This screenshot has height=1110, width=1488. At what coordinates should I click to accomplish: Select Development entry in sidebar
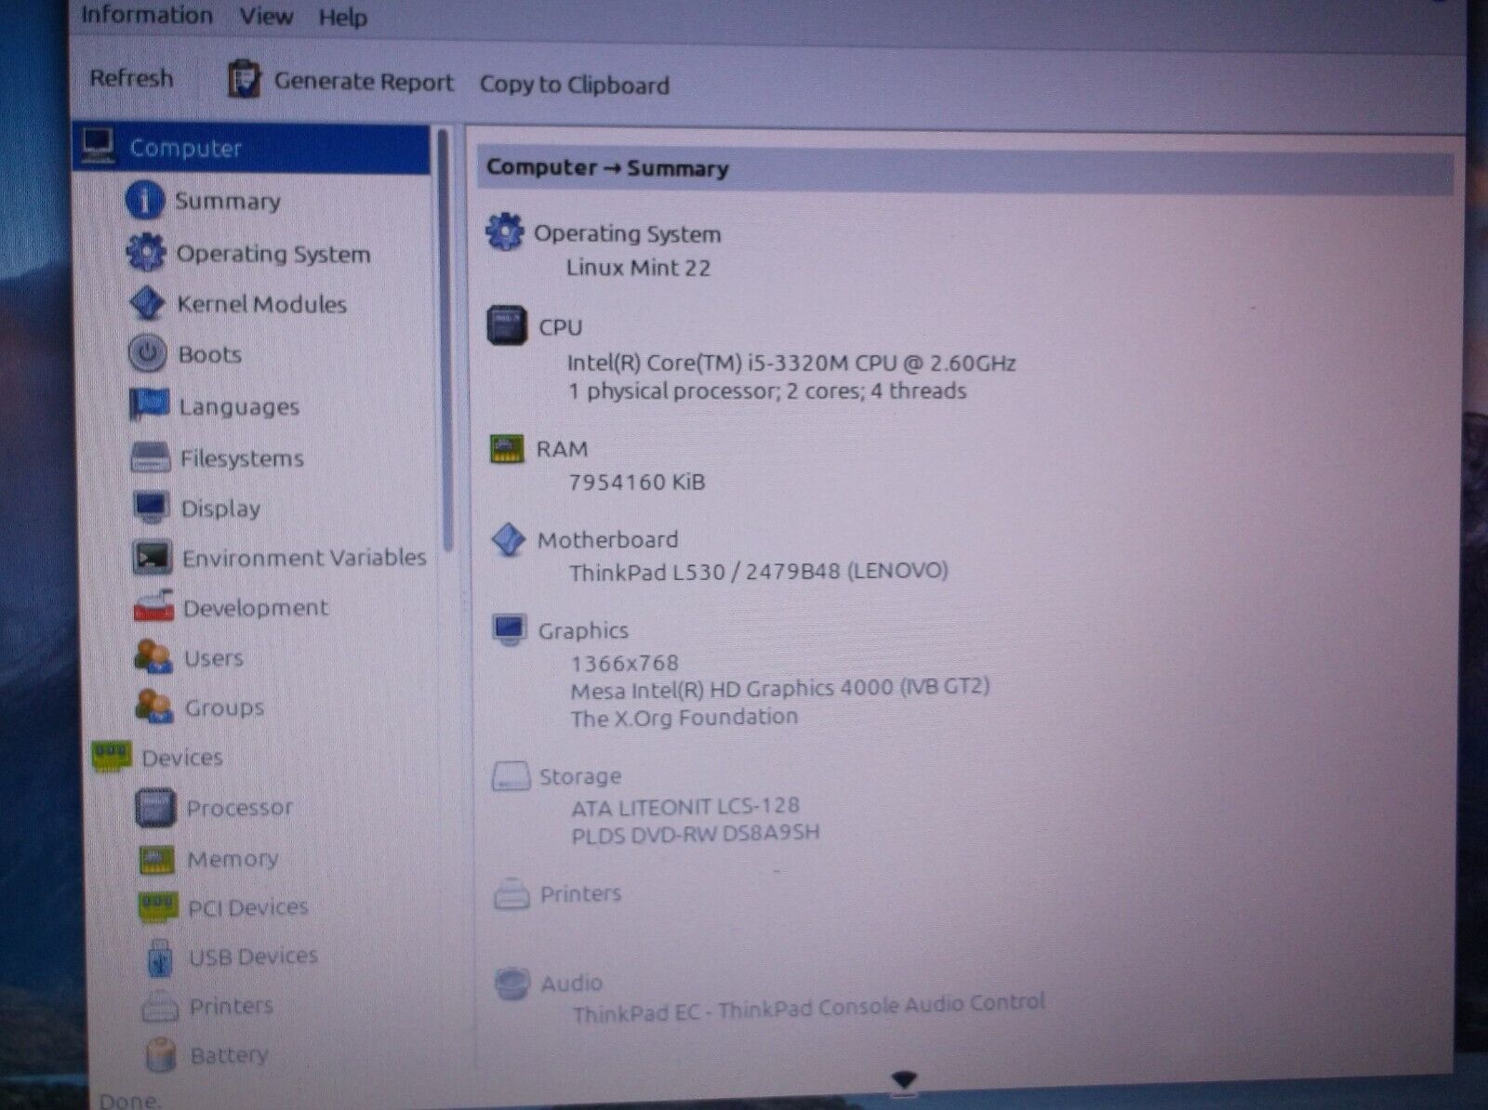(x=256, y=608)
